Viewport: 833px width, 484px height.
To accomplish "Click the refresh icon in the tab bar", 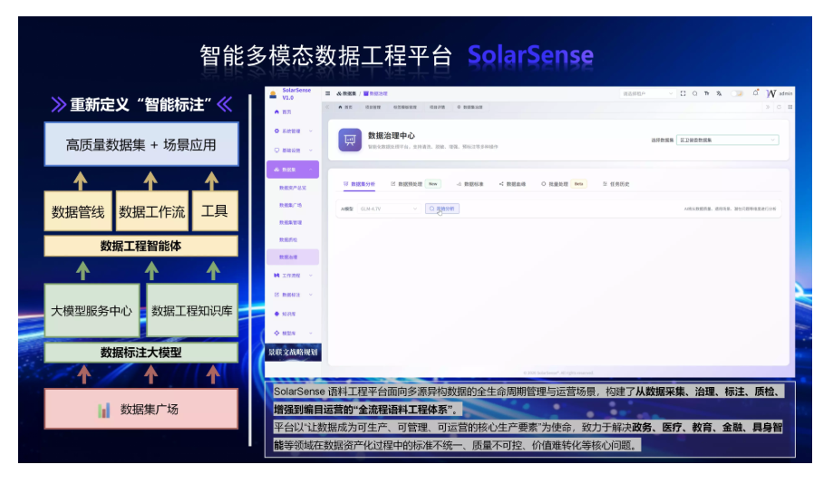I will coord(779,107).
